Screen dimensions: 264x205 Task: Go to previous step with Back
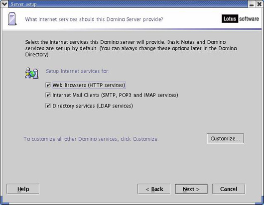(x=154, y=189)
